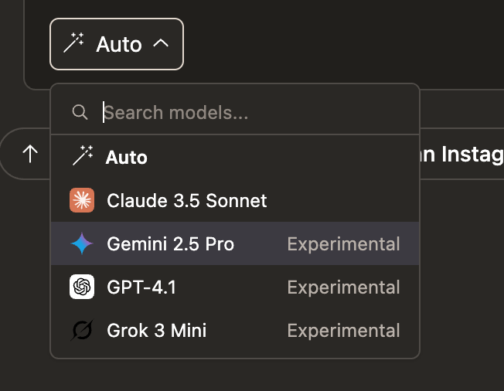Focus the Search models input field
Viewport: 504px width, 391px height.
pos(247,113)
